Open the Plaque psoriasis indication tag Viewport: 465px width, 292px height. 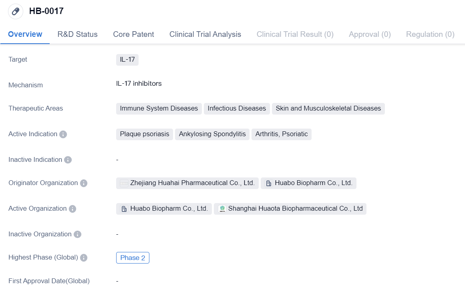pos(145,134)
